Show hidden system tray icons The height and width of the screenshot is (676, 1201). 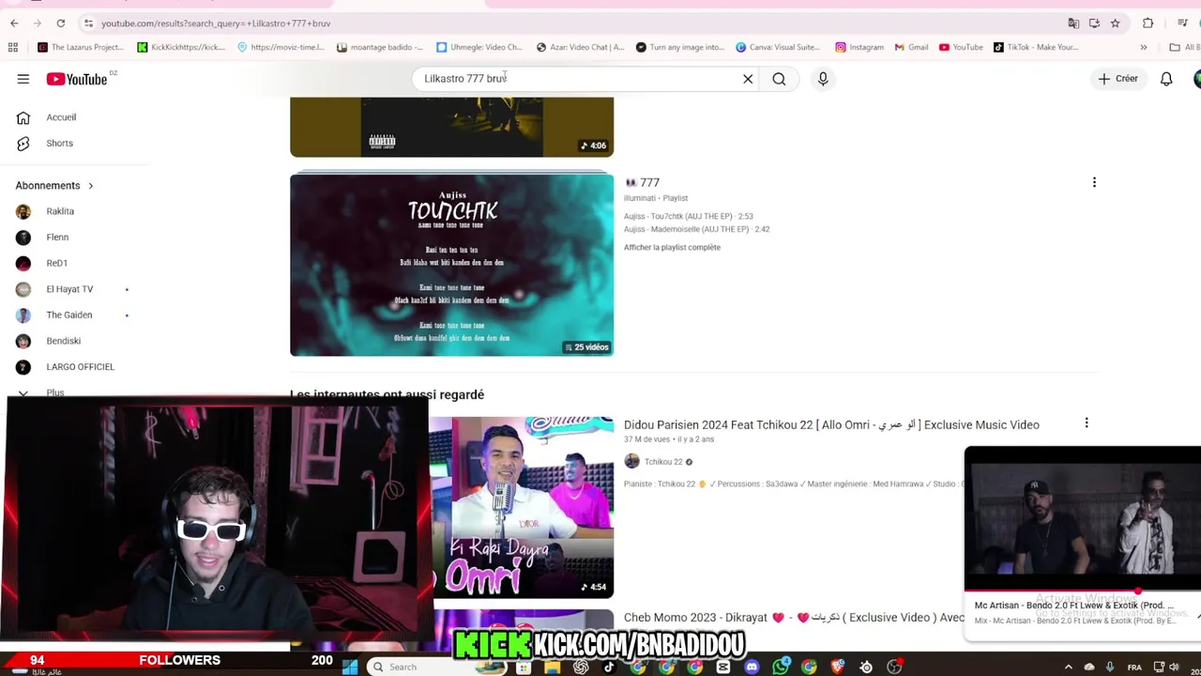(1068, 667)
